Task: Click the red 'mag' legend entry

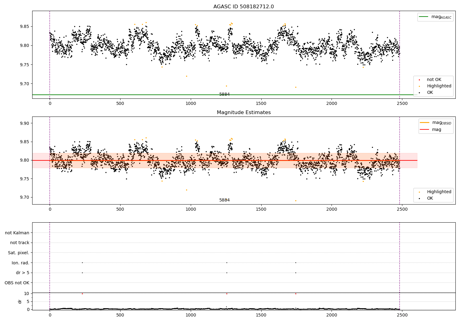Action: [425, 129]
